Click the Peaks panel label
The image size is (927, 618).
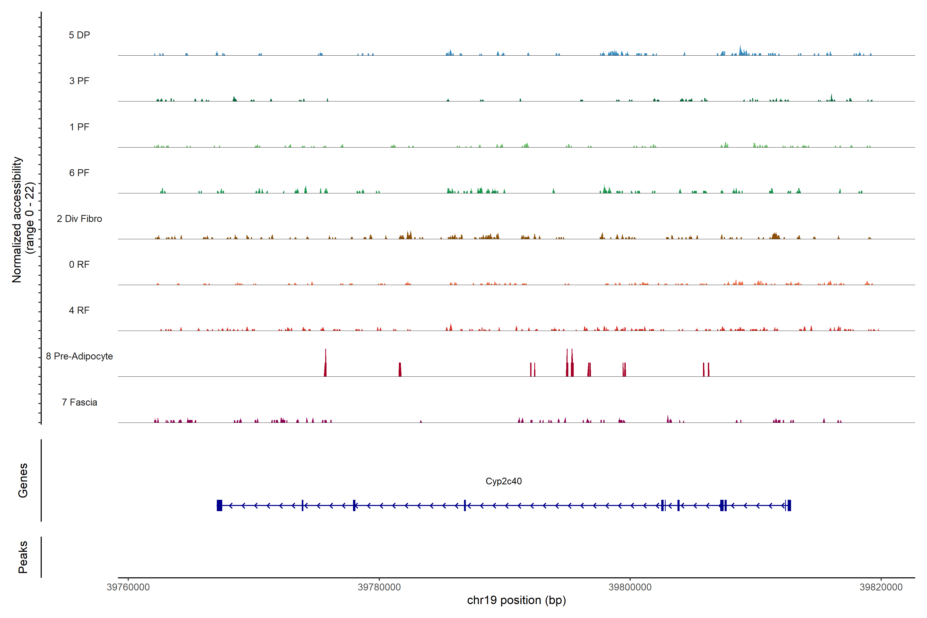23,557
